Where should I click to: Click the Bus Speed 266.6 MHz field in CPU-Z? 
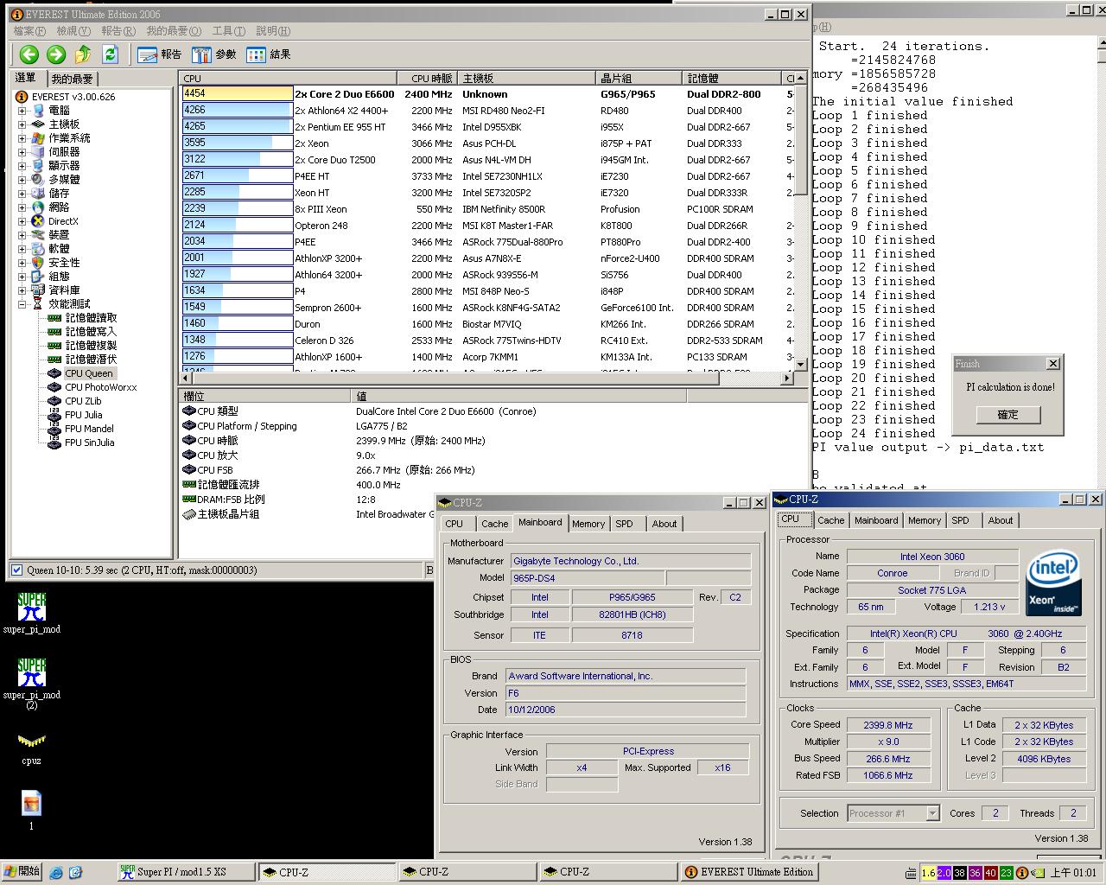pyautogui.click(x=888, y=759)
